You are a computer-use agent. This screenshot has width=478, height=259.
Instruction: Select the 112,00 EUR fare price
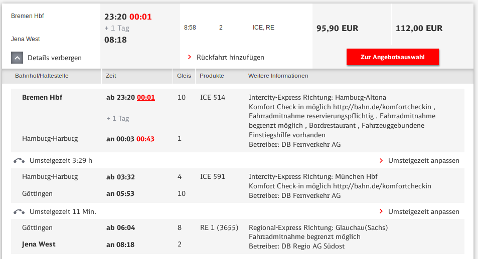click(419, 28)
